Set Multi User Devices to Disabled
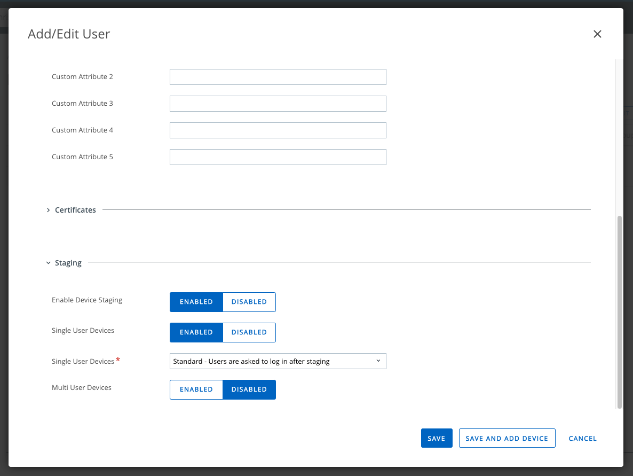633x476 pixels. click(x=249, y=389)
